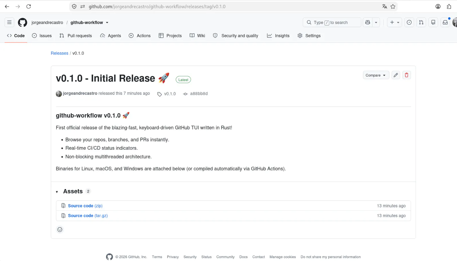Expand the github-workflow repository dropdown caret
457x261 pixels.
(107, 23)
